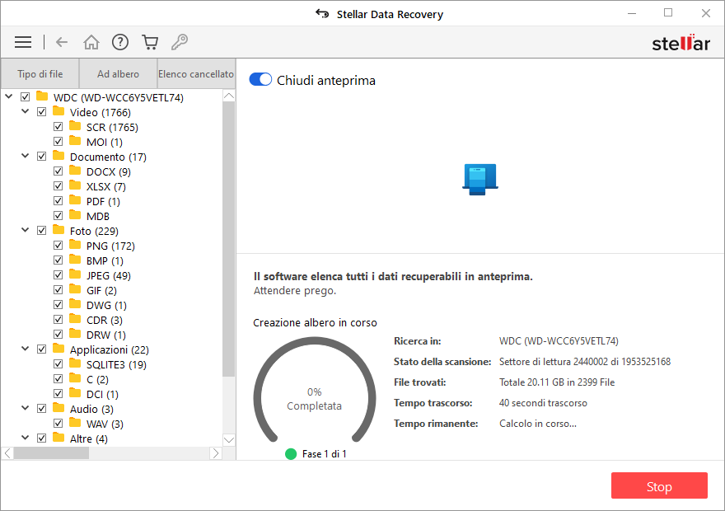
Task: Open the shopping cart to buy
Action: (150, 42)
